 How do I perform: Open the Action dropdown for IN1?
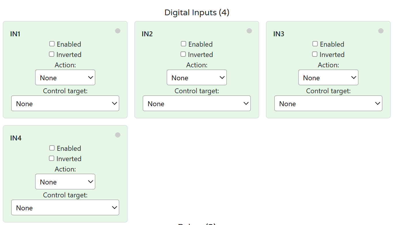[x=65, y=77]
